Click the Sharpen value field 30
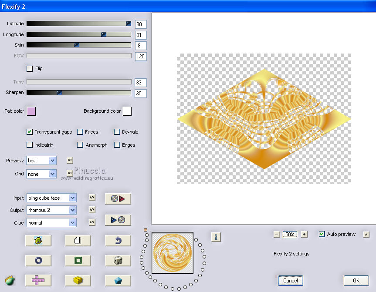376x292 pixels. point(141,94)
